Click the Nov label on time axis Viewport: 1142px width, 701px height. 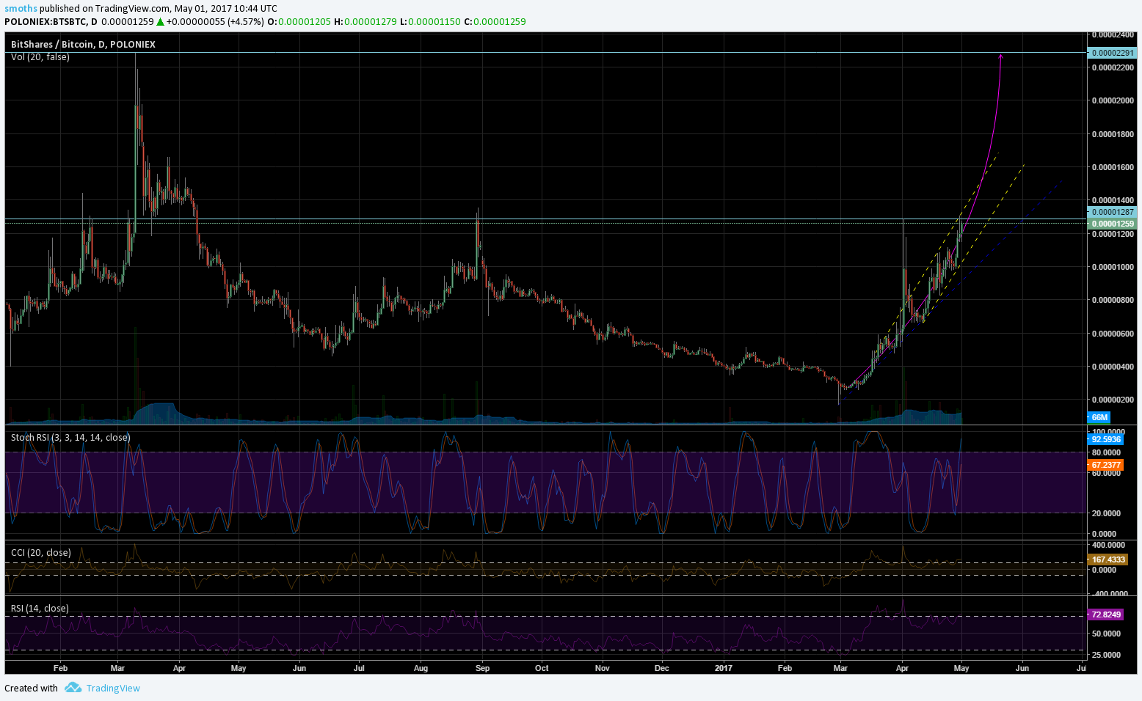(602, 668)
